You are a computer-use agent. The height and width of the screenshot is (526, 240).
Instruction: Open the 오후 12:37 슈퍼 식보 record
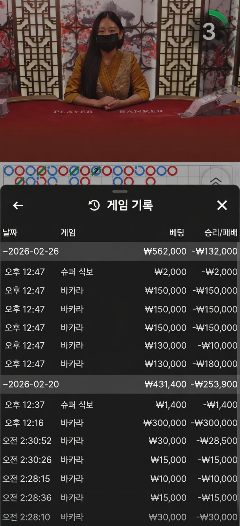pyautogui.click(x=120, y=405)
